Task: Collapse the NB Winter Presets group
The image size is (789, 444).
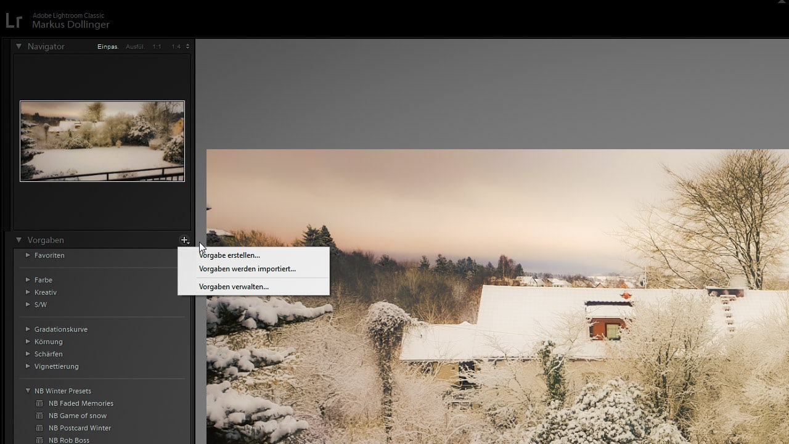Action: point(28,391)
